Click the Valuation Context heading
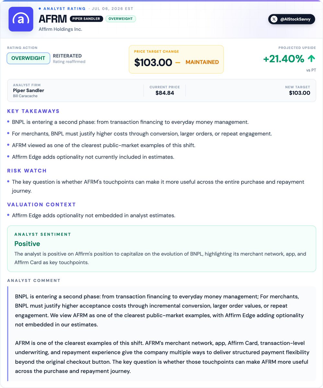The height and width of the screenshot is (388, 323). click(x=41, y=205)
